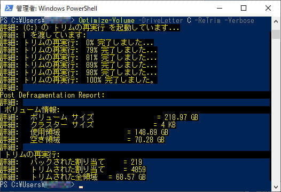Click the -ReTrim parameter text
Screen dimensions: 281x192
[x=208, y=20]
